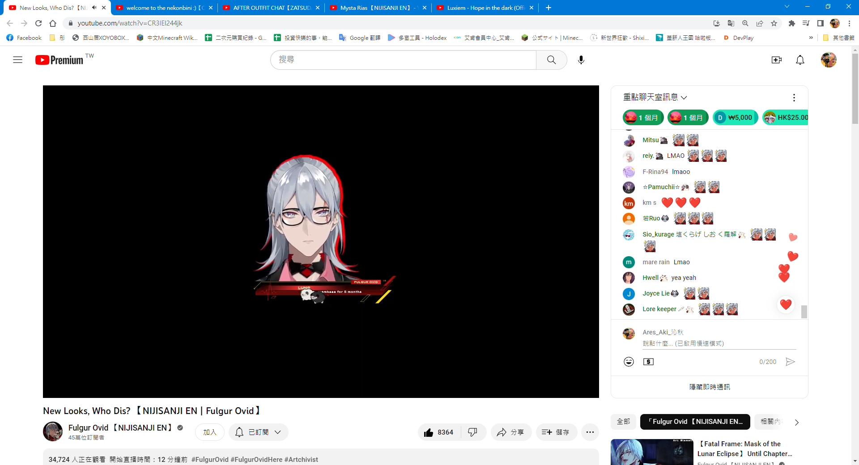Switch to Mysta Rias tab
Screen dimensions: 859x465
tap(378, 8)
